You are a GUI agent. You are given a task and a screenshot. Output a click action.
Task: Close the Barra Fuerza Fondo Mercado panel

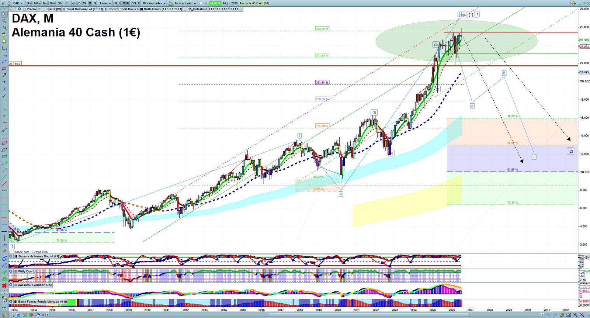(x=11, y=301)
